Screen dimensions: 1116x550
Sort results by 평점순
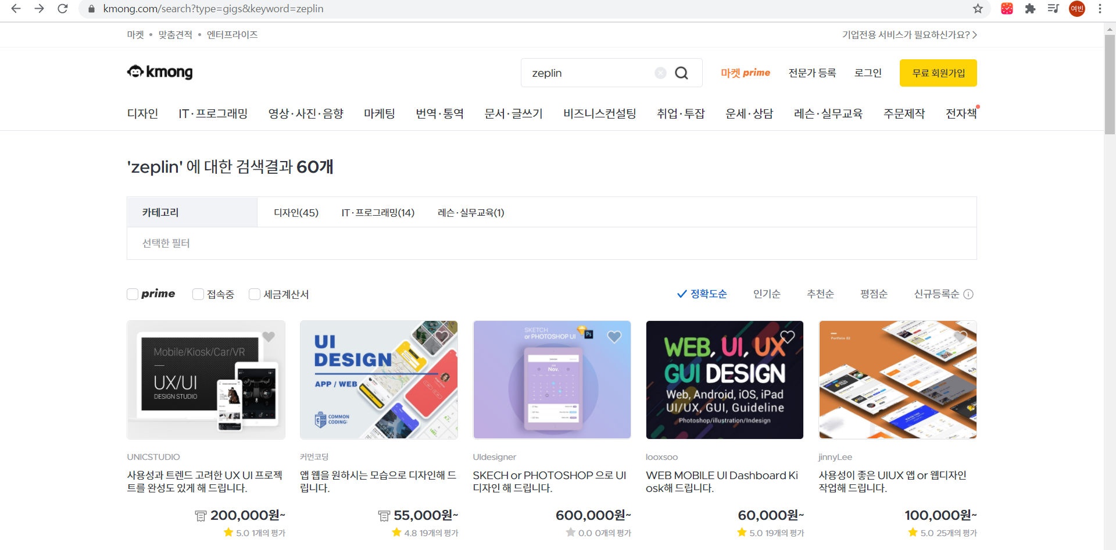point(874,294)
